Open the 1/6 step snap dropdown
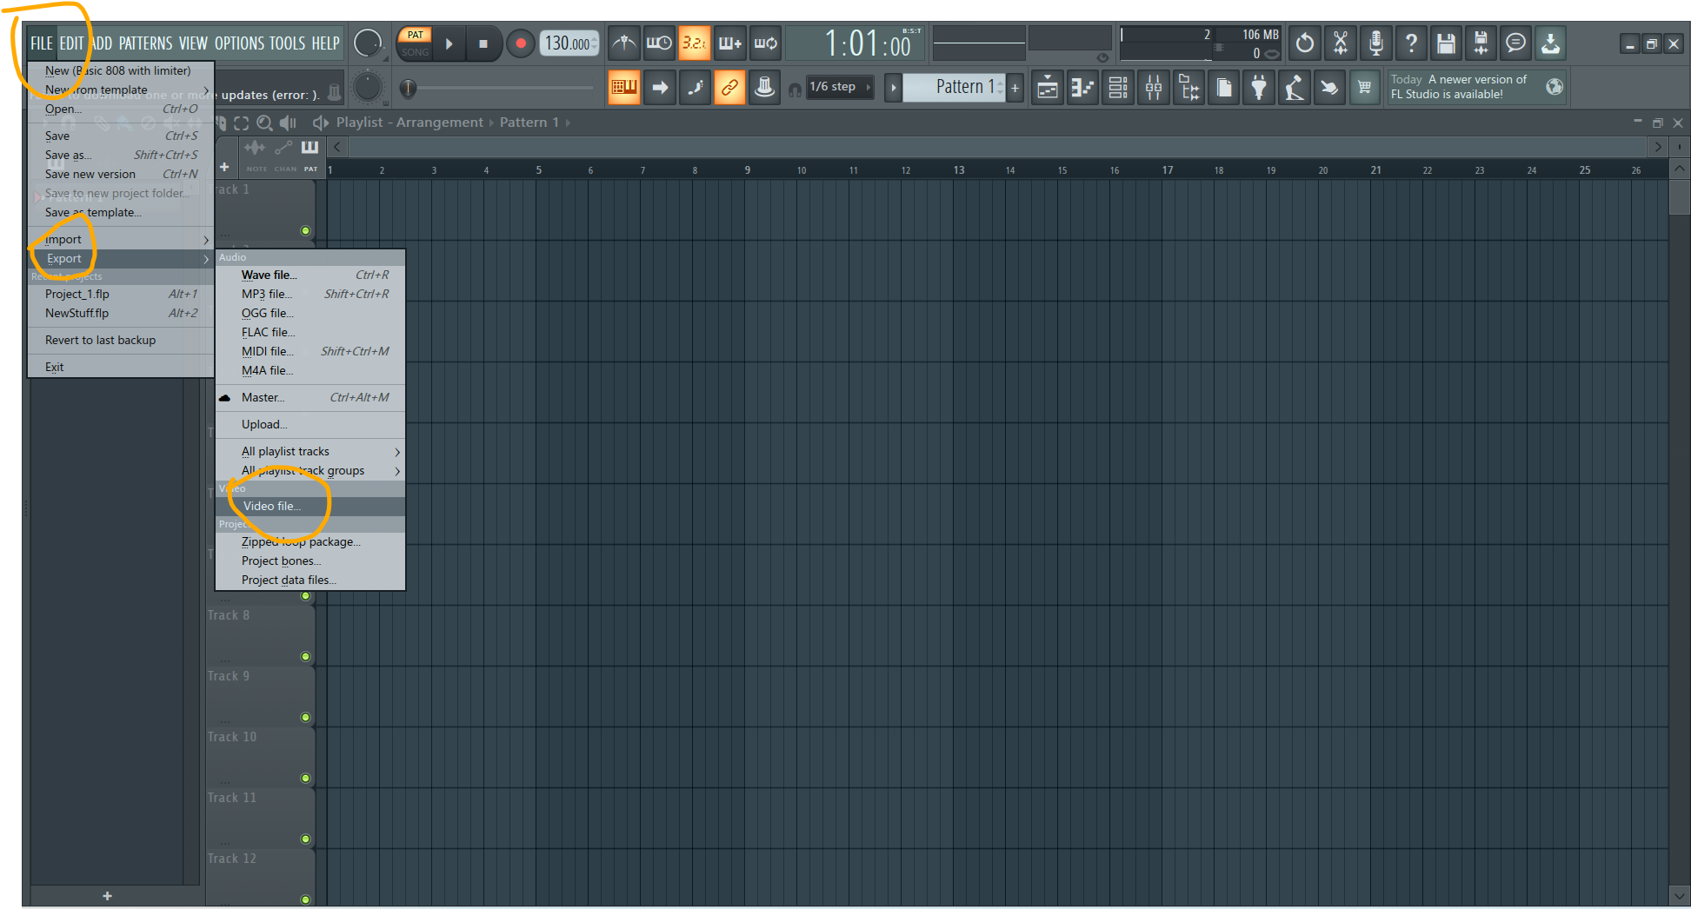Viewport: 1691px width, 909px height. [840, 87]
